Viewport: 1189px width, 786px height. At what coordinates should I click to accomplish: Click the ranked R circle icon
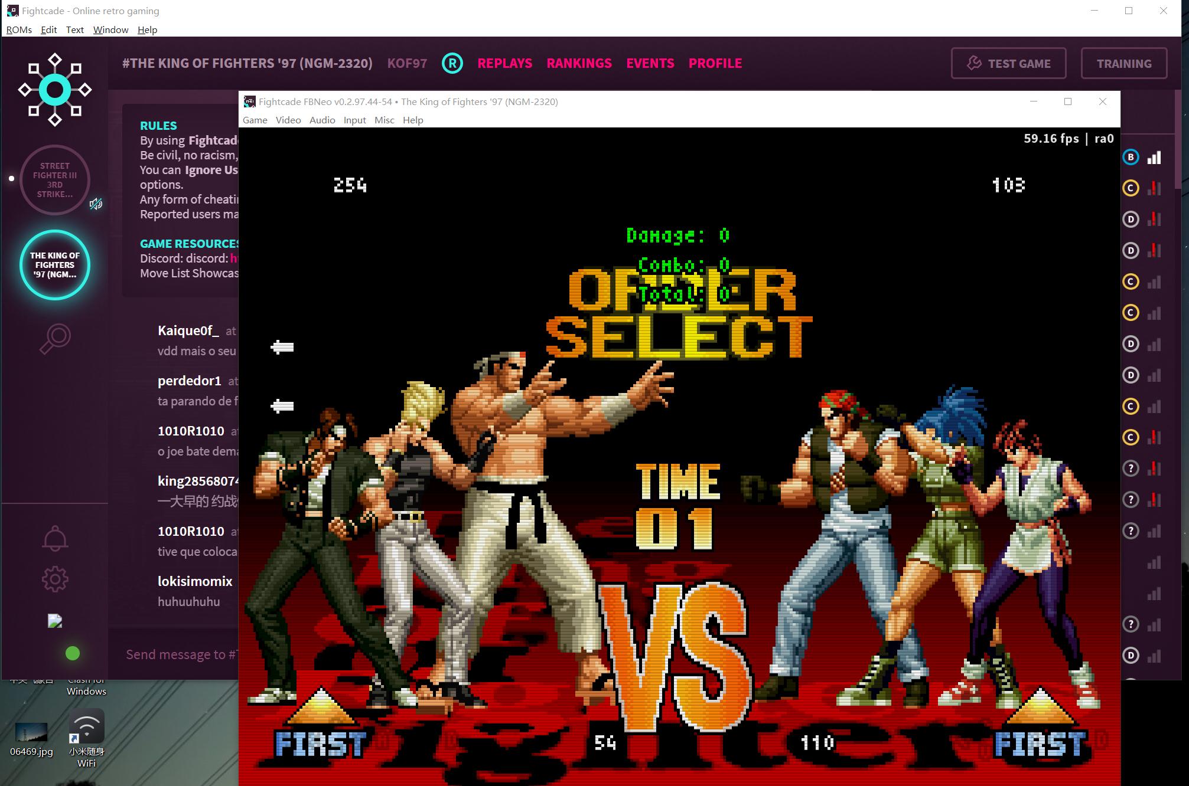point(452,63)
